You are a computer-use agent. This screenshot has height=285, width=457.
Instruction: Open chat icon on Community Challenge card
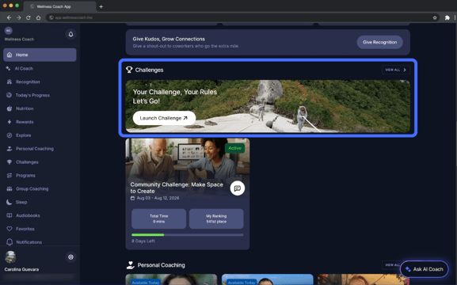238,188
